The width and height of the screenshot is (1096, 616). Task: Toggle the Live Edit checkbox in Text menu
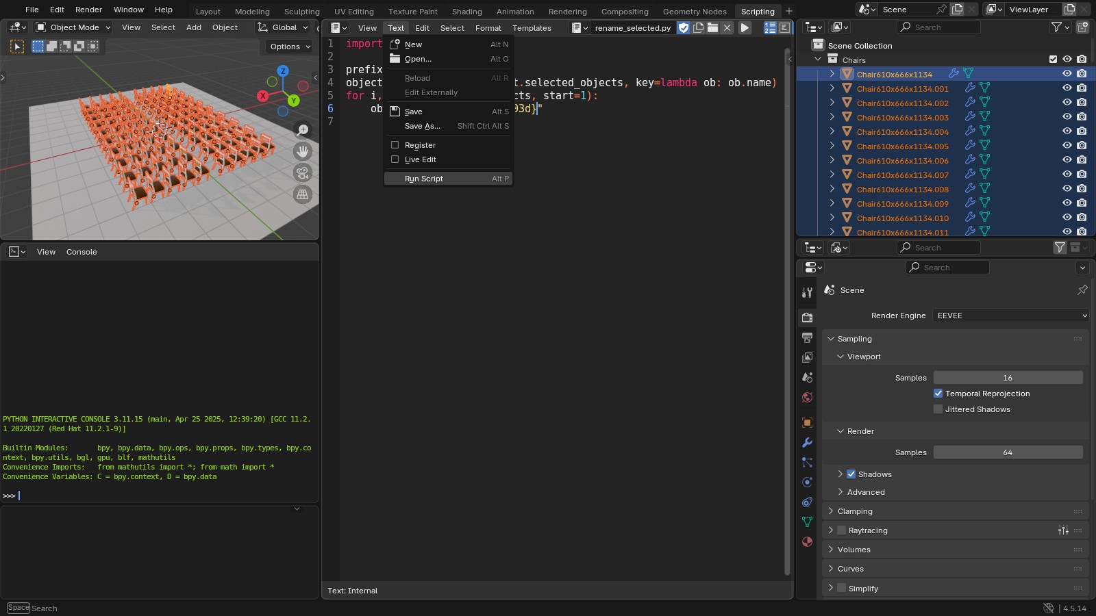point(395,159)
